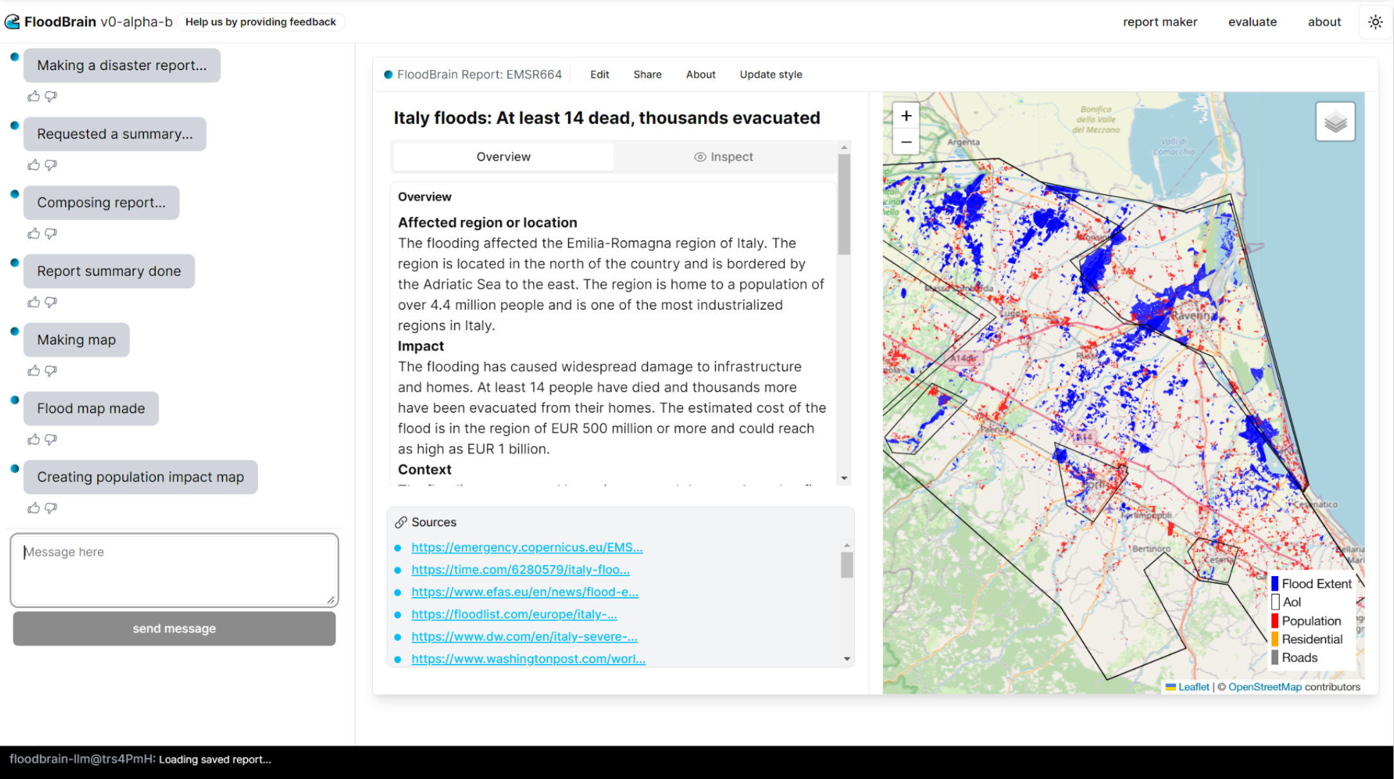Image resolution: width=1394 pixels, height=779 pixels.
Task: Click the sources list scrollbar down arrow
Action: [x=847, y=659]
